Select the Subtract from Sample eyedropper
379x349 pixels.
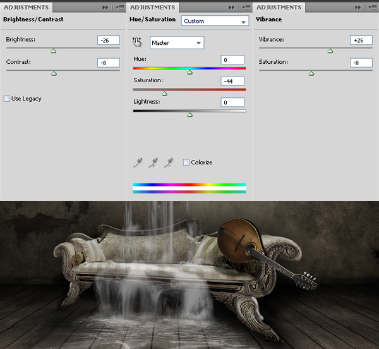coord(168,162)
